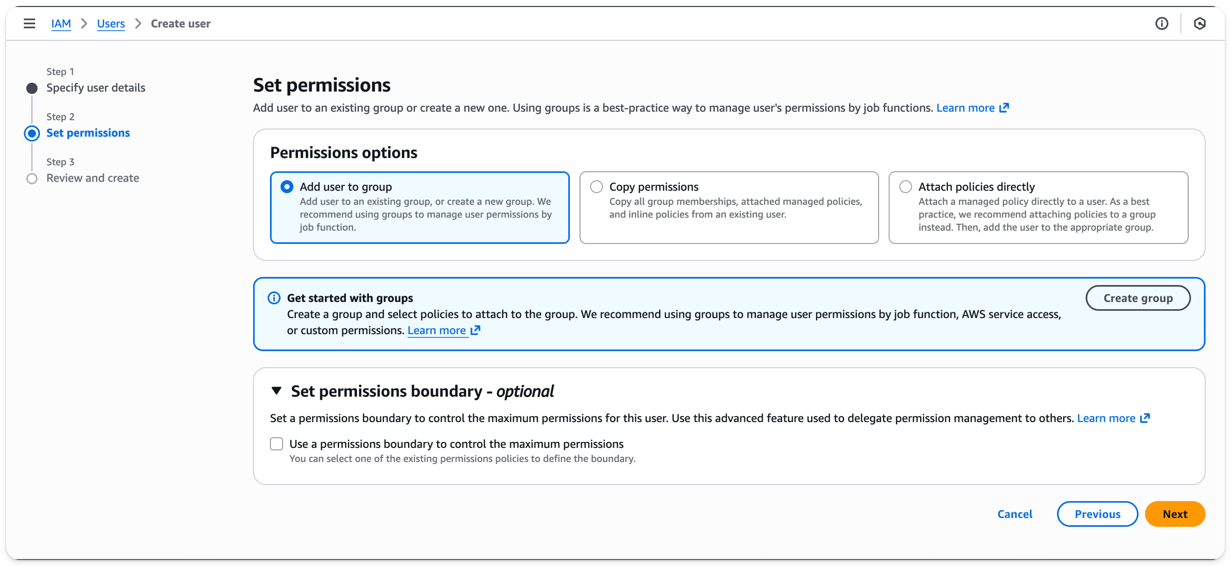Screen dimensions: 1231x566
Task: Click the Step 2 progress circle indicator
Action: [x=32, y=133]
